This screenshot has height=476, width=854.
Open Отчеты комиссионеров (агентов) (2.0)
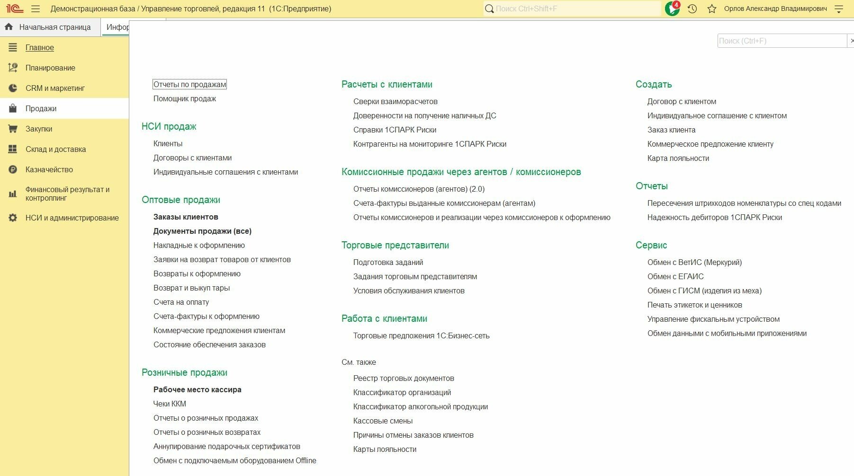419,189
